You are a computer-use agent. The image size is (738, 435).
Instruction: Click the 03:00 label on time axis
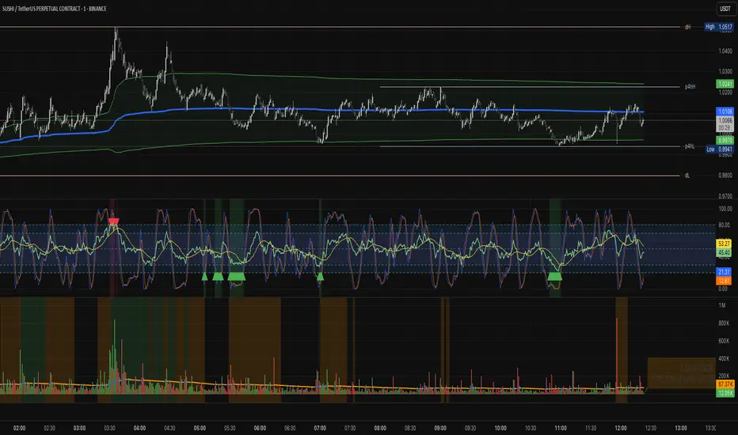[79, 427]
